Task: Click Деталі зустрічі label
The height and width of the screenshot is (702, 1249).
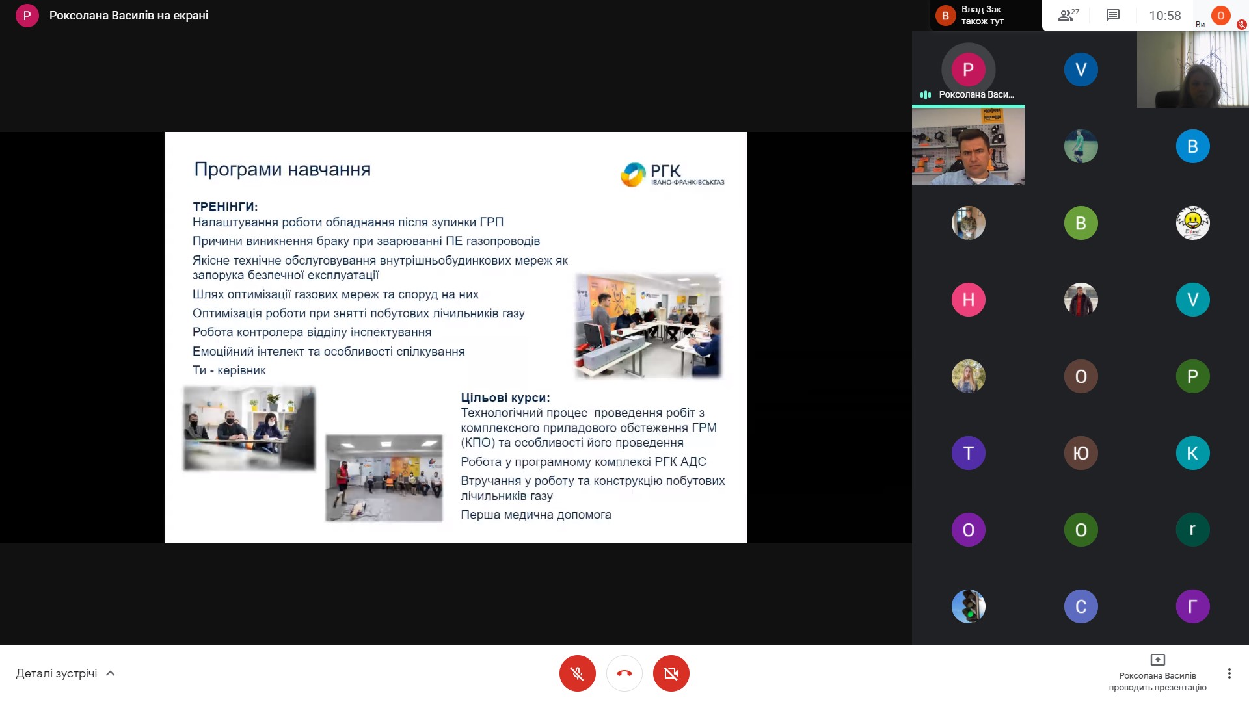Action: coord(57,673)
